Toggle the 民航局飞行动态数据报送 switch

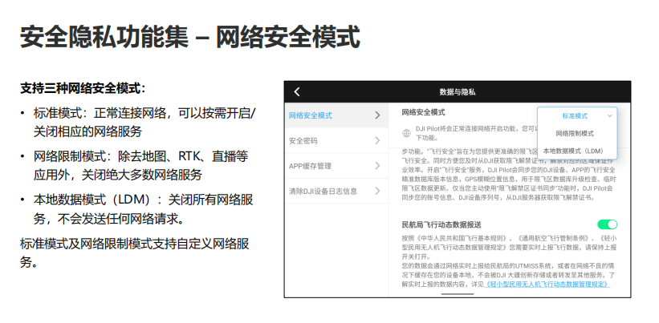tap(608, 224)
